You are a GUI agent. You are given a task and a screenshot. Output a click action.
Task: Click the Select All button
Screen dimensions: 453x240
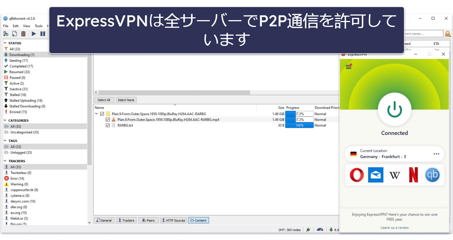[104, 100]
